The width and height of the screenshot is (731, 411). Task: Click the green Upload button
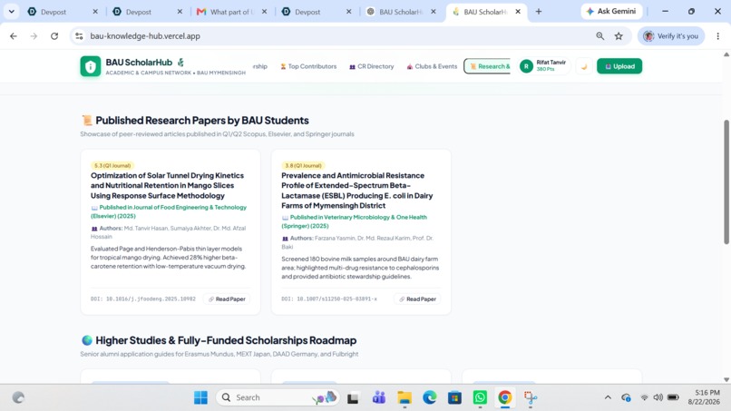[619, 66]
